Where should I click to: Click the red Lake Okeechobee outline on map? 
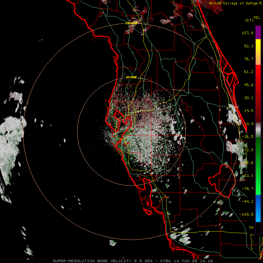coord(222,181)
